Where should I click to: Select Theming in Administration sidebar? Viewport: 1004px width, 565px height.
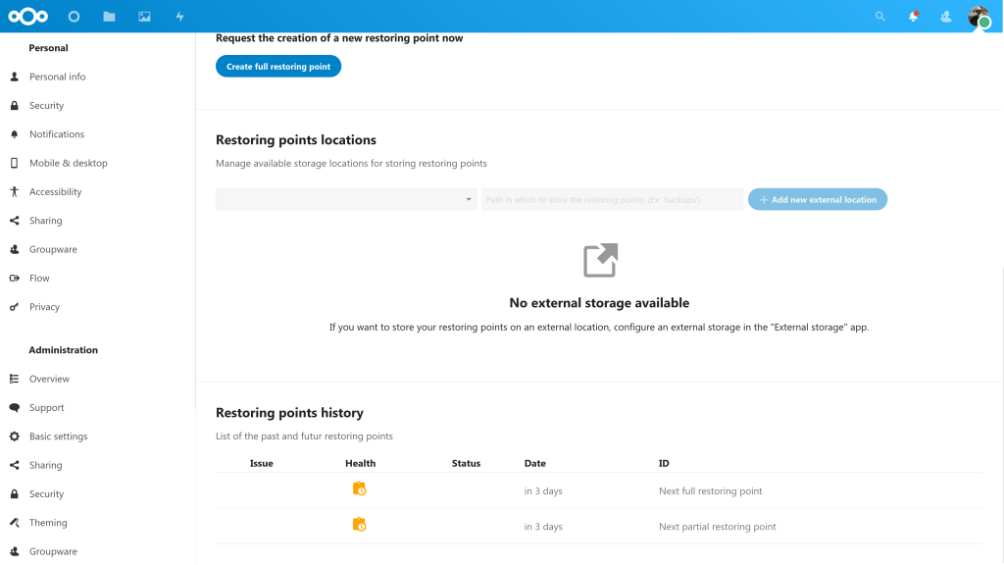(48, 523)
